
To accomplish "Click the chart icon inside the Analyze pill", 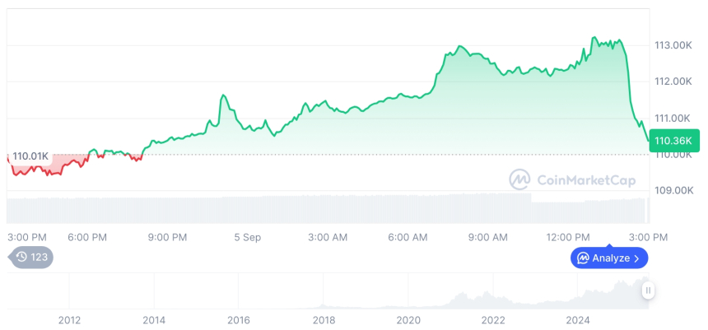I will 583,258.
